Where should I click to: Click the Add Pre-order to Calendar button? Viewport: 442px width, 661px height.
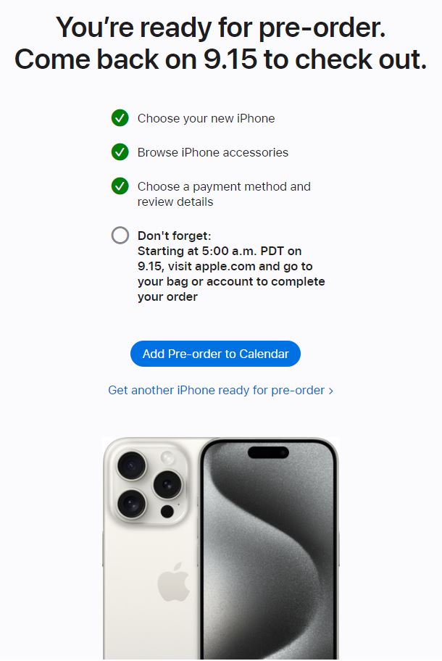coord(215,354)
